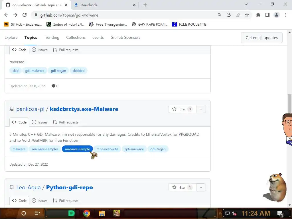This screenshot has width=292, height=219.
Task: Click gdi-malware tag under ksdcbrctys.exe-Malware
Action: point(134,149)
